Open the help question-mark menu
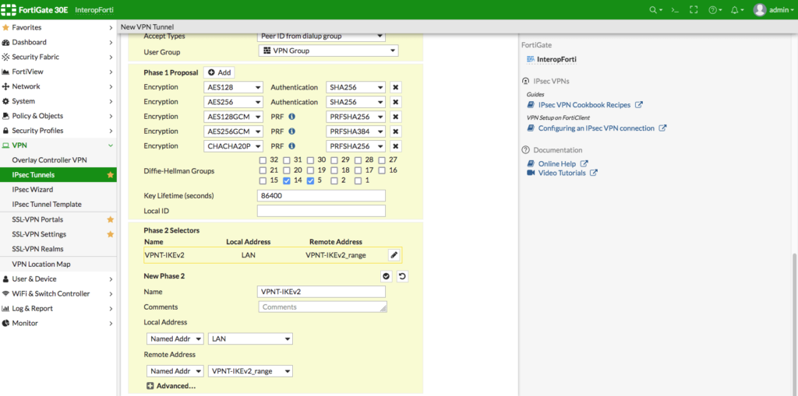Screen dimensions: 798x396 click(715, 9)
